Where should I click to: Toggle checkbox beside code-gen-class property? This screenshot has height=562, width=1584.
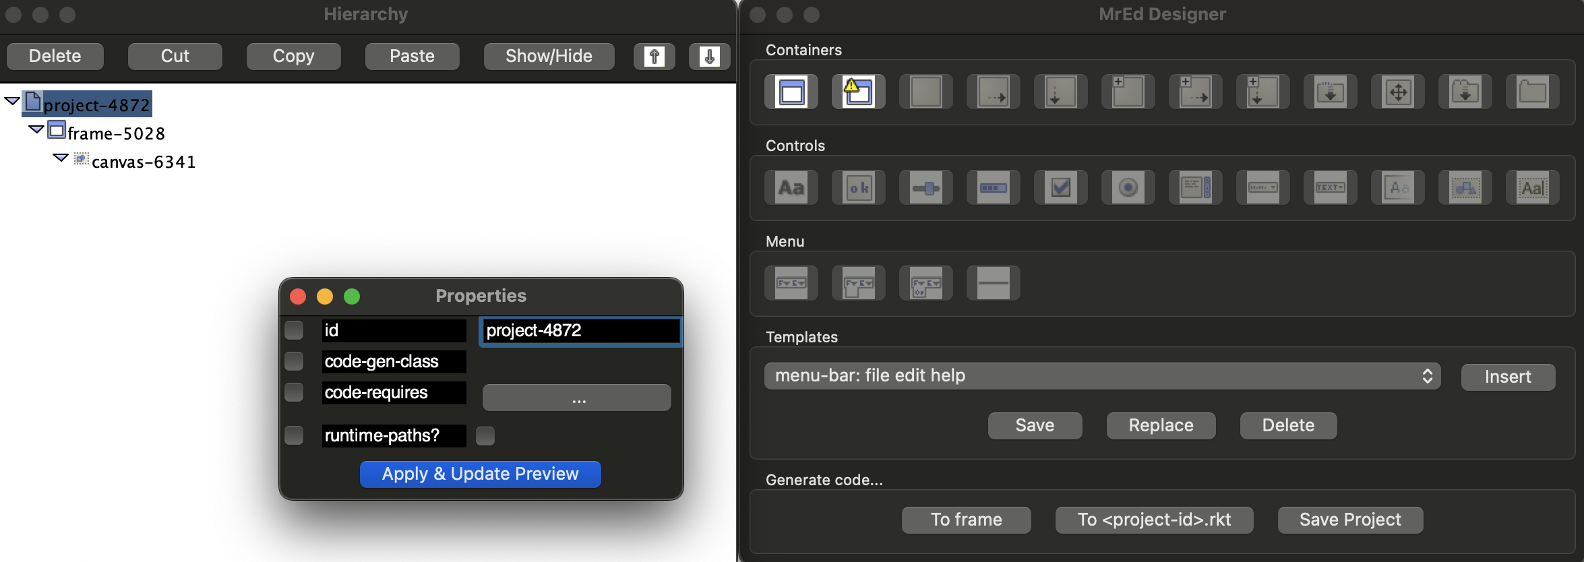294,361
